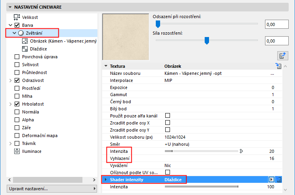Click list icon at end of Shader intenzity row
Viewport: 295px width, 195px height.
click(x=279, y=180)
